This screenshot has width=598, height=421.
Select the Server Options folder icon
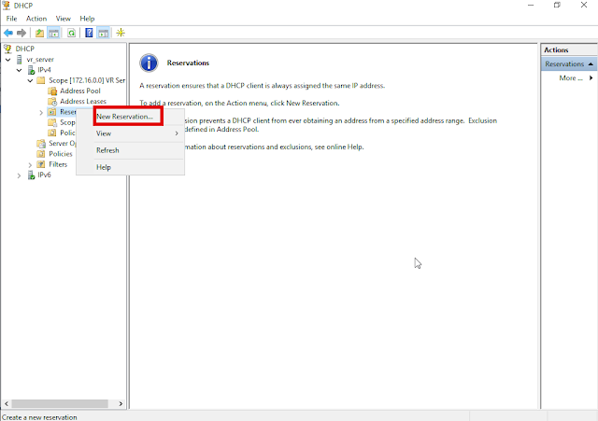(x=41, y=143)
